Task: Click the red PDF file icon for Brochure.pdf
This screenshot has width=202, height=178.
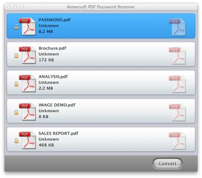Action: coord(28,55)
